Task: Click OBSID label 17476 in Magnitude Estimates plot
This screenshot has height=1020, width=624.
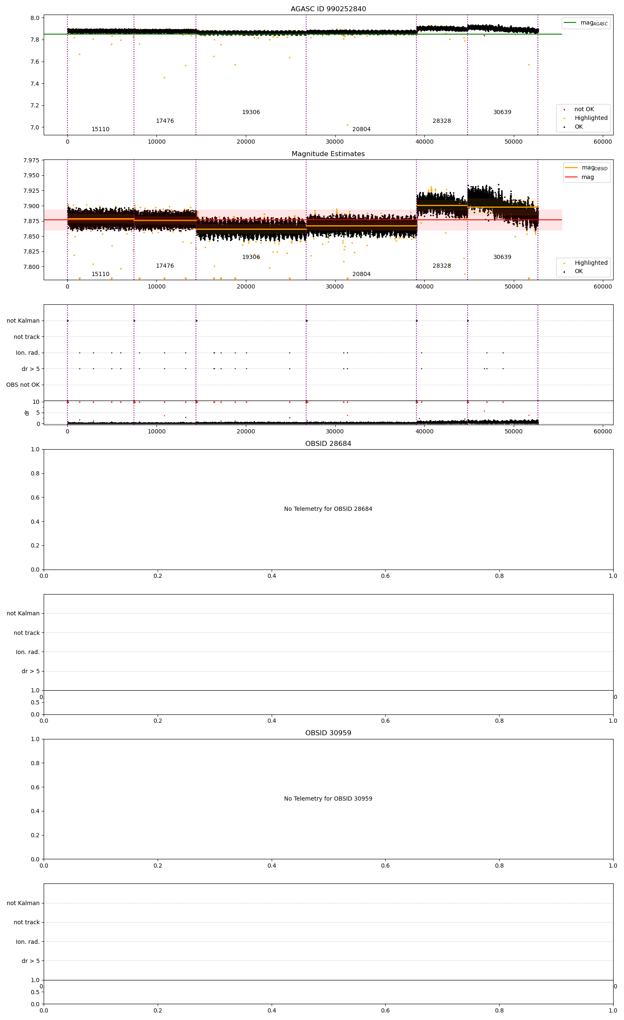Action: tap(165, 266)
